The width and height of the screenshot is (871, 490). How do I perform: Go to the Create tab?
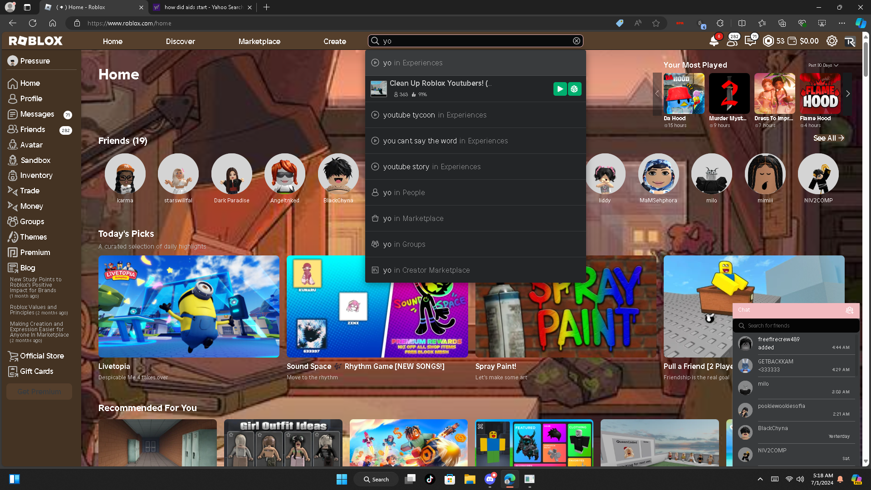pos(334,41)
